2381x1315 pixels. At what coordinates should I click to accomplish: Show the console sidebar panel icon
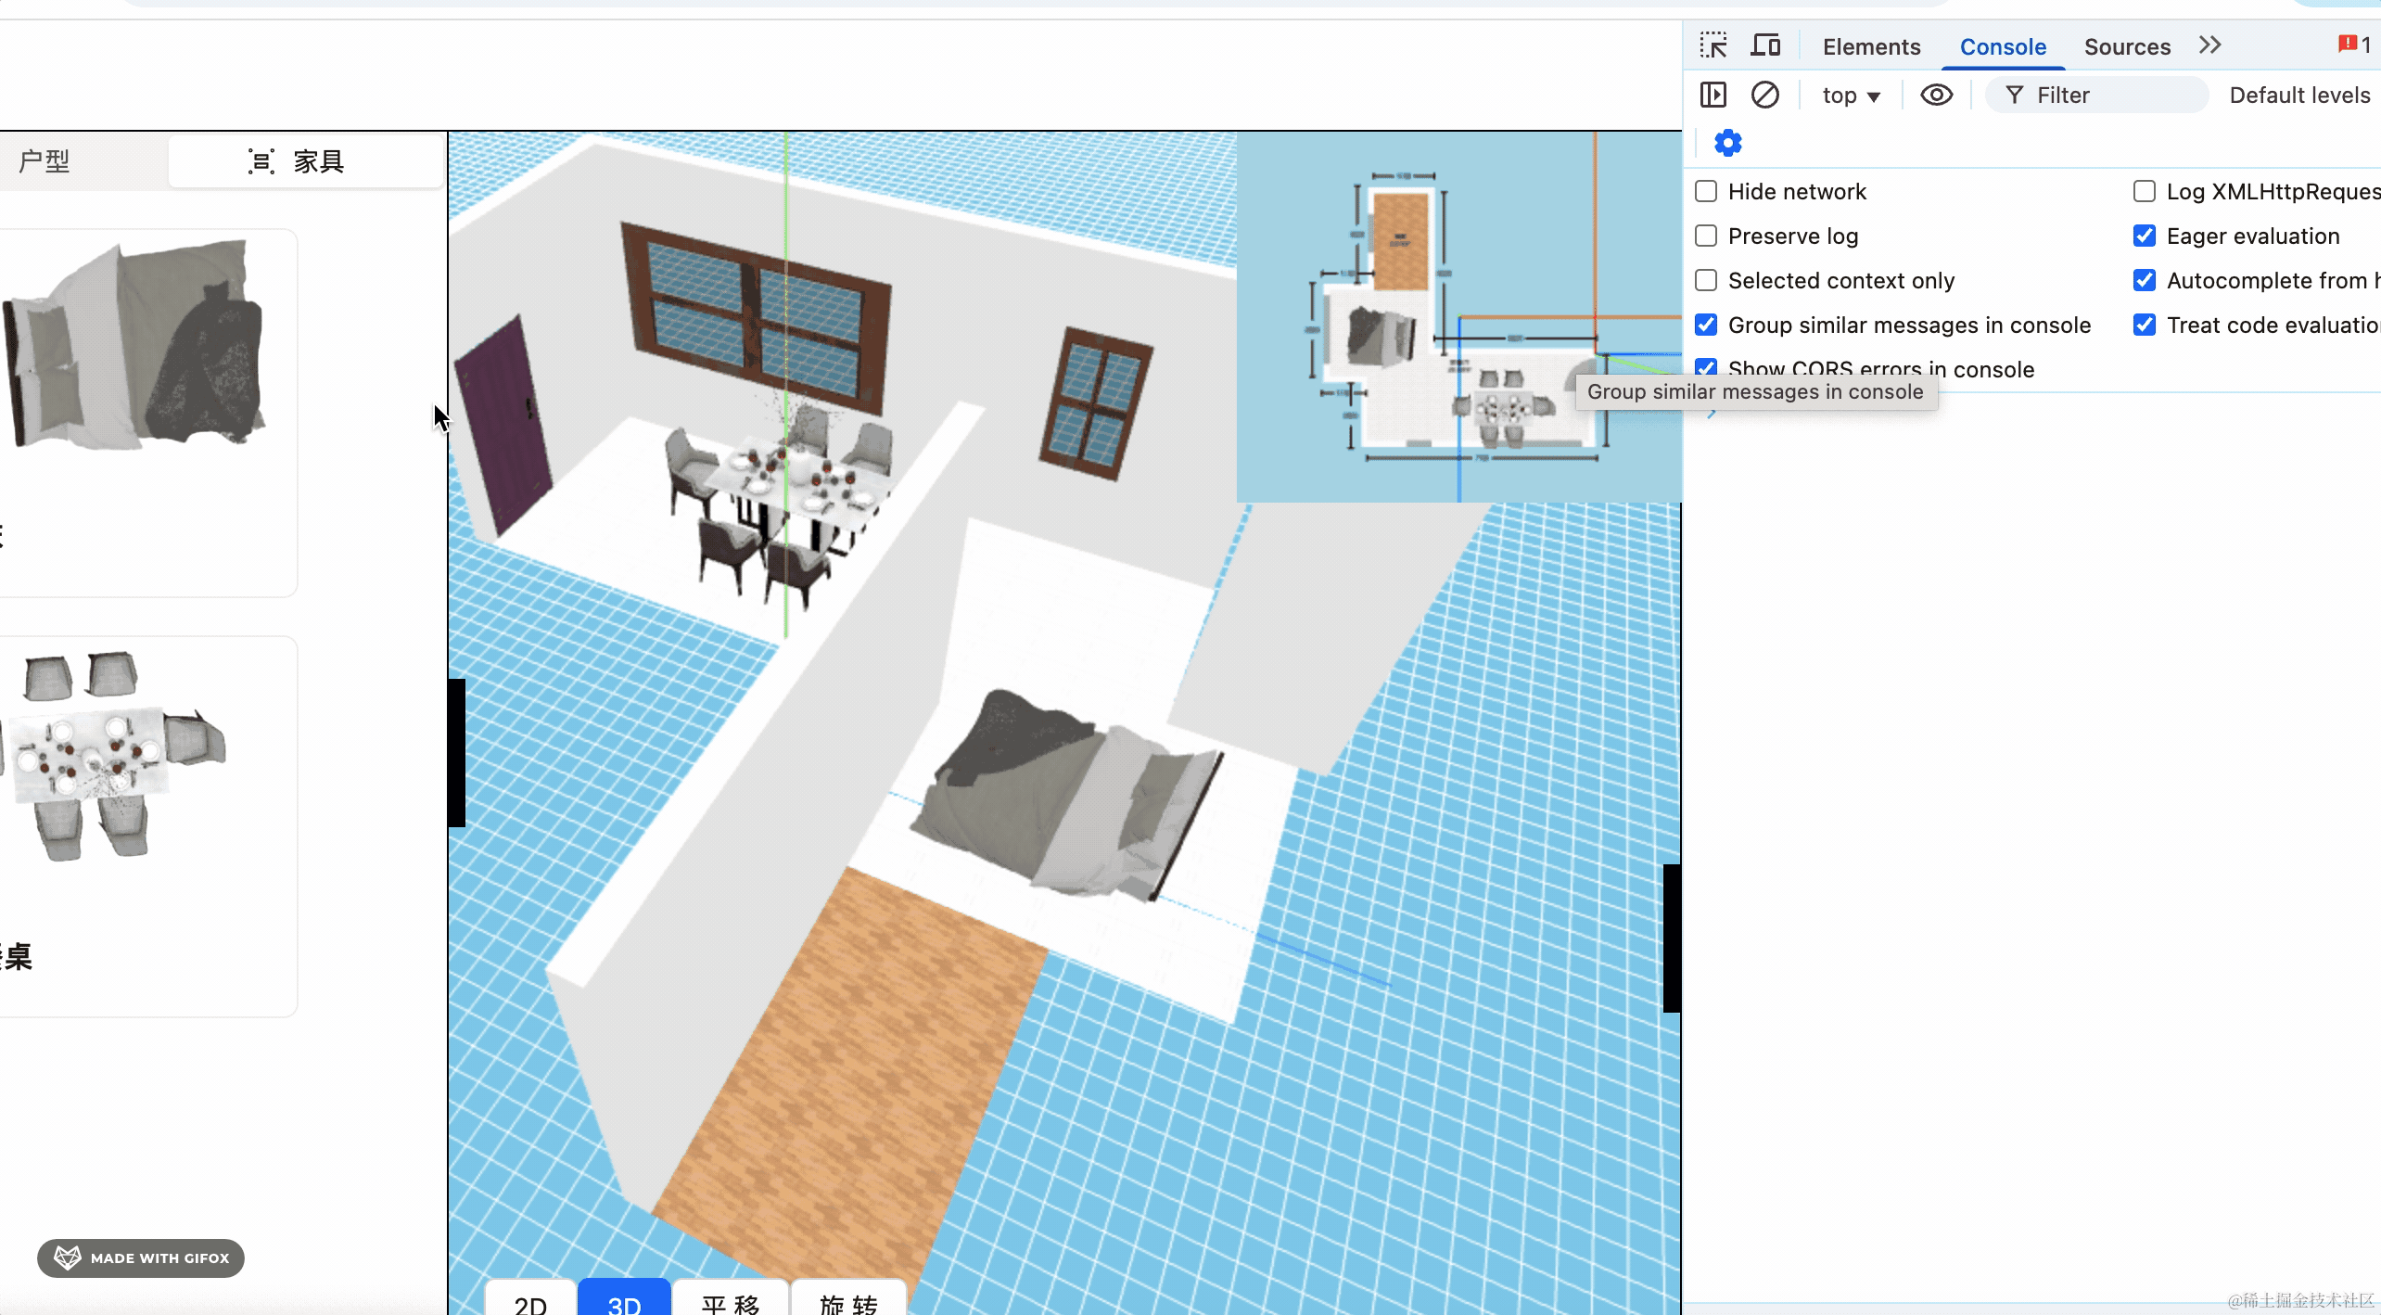(x=1713, y=95)
